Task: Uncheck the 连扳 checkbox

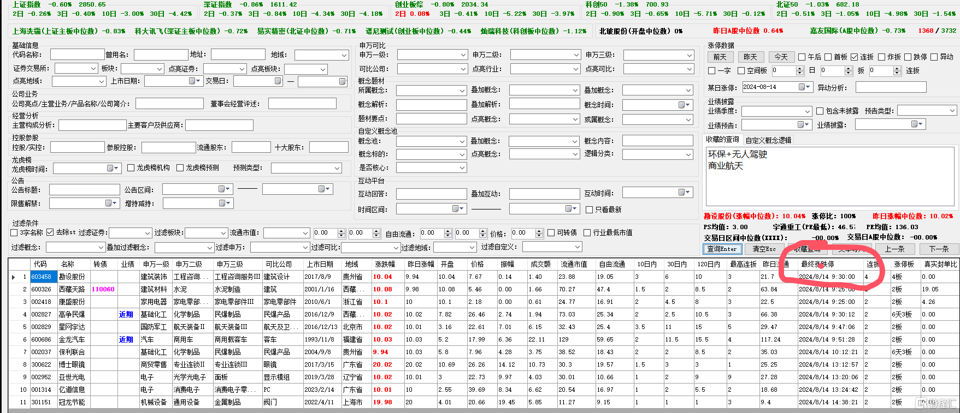Action: click(854, 57)
